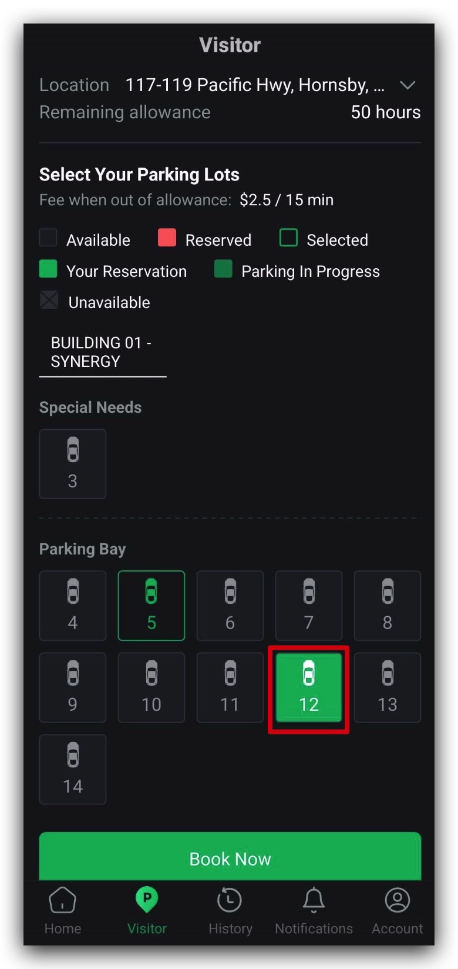Image resolution: width=458 pixels, height=969 pixels.
Task: Tap your reserved bay 12
Action: pos(309,687)
